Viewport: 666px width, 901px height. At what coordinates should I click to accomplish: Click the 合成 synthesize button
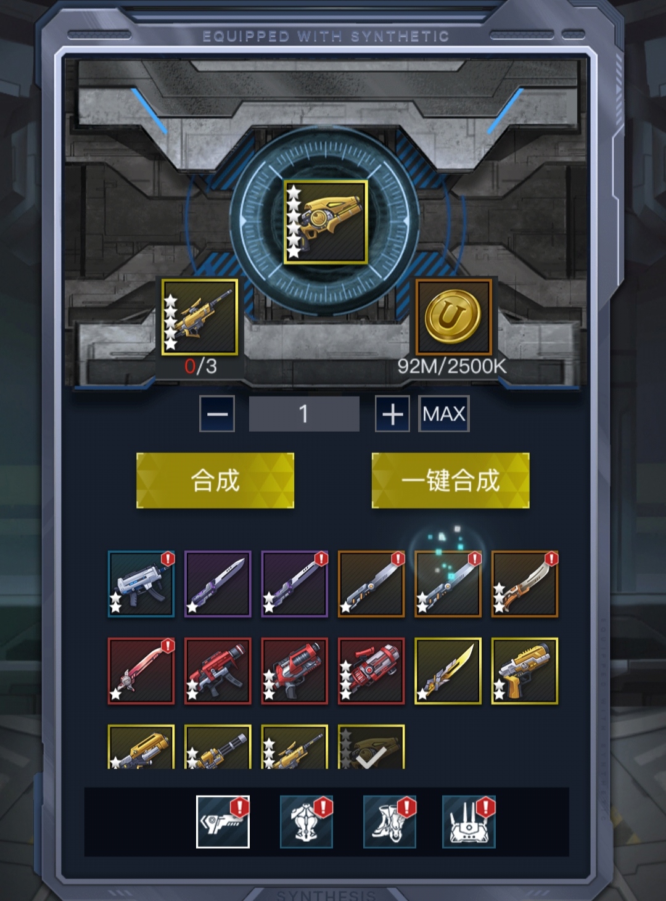point(215,480)
